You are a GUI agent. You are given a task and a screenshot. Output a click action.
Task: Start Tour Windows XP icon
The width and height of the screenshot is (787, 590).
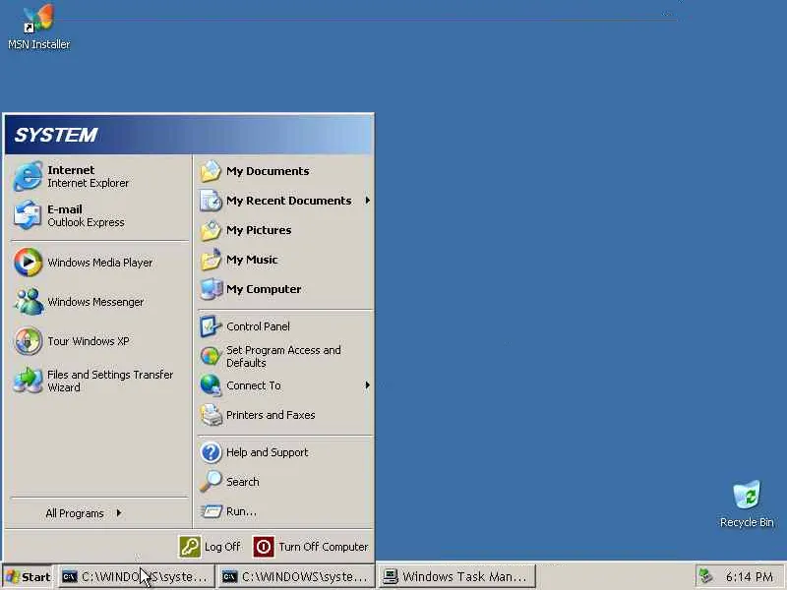coord(28,340)
